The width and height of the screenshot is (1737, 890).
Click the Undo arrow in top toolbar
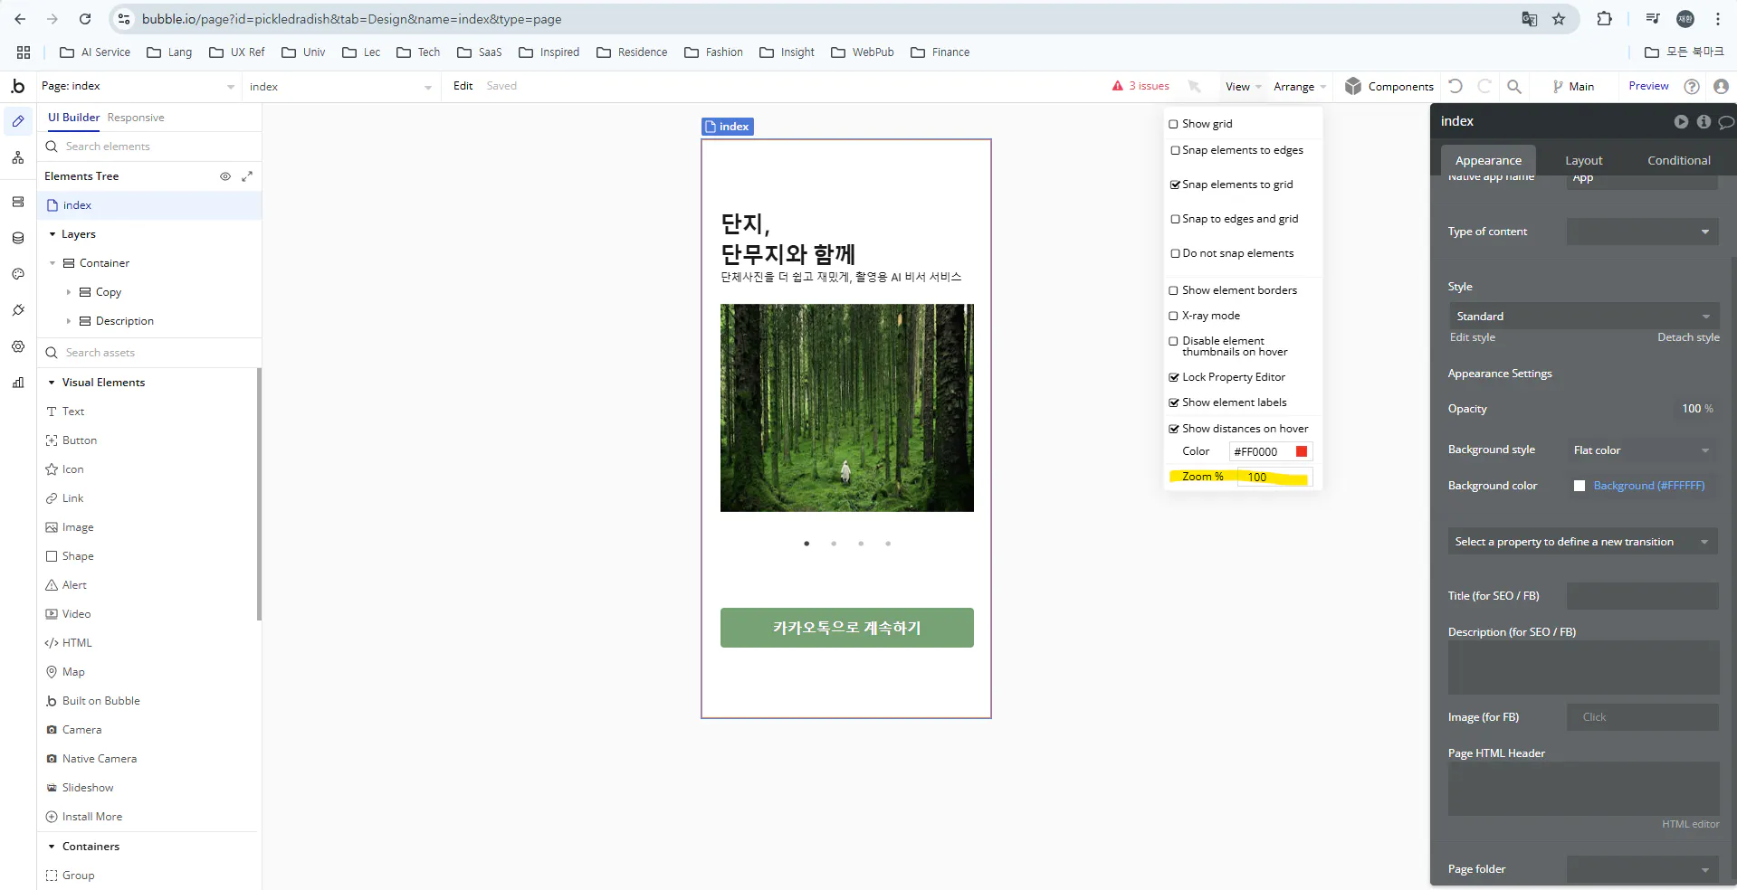point(1455,86)
